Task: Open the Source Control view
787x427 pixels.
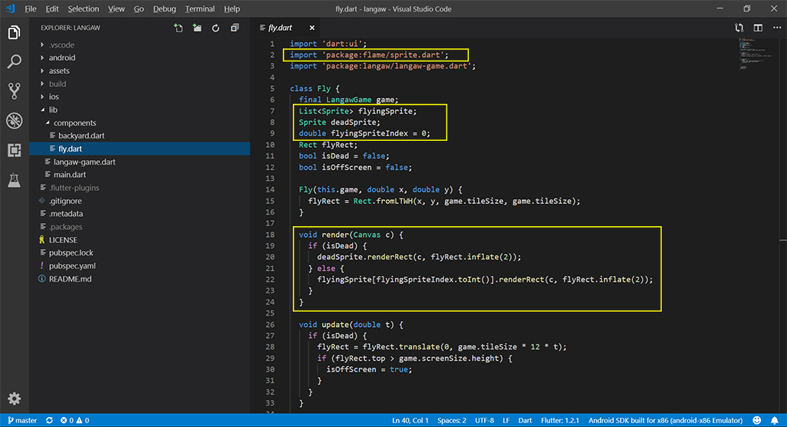Action: 14,92
